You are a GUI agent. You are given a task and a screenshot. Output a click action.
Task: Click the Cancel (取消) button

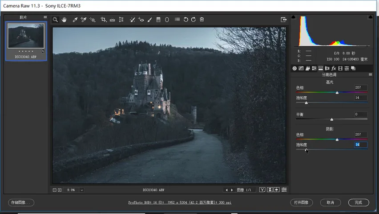[x=331, y=202]
